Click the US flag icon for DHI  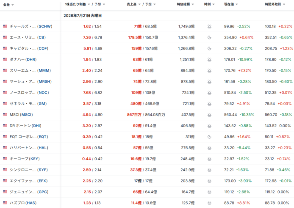(x=5, y=126)
